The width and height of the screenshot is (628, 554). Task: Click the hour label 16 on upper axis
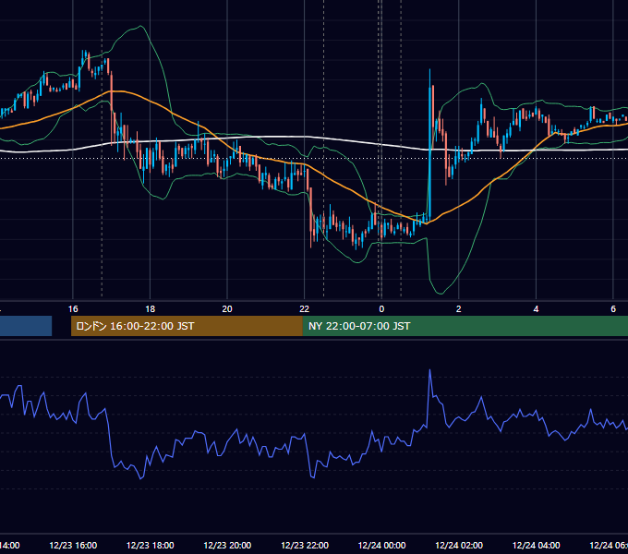(73, 309)
